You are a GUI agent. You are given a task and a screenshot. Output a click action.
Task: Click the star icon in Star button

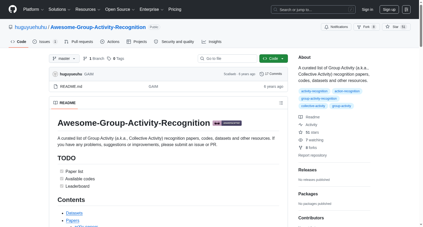click(388, 27)
